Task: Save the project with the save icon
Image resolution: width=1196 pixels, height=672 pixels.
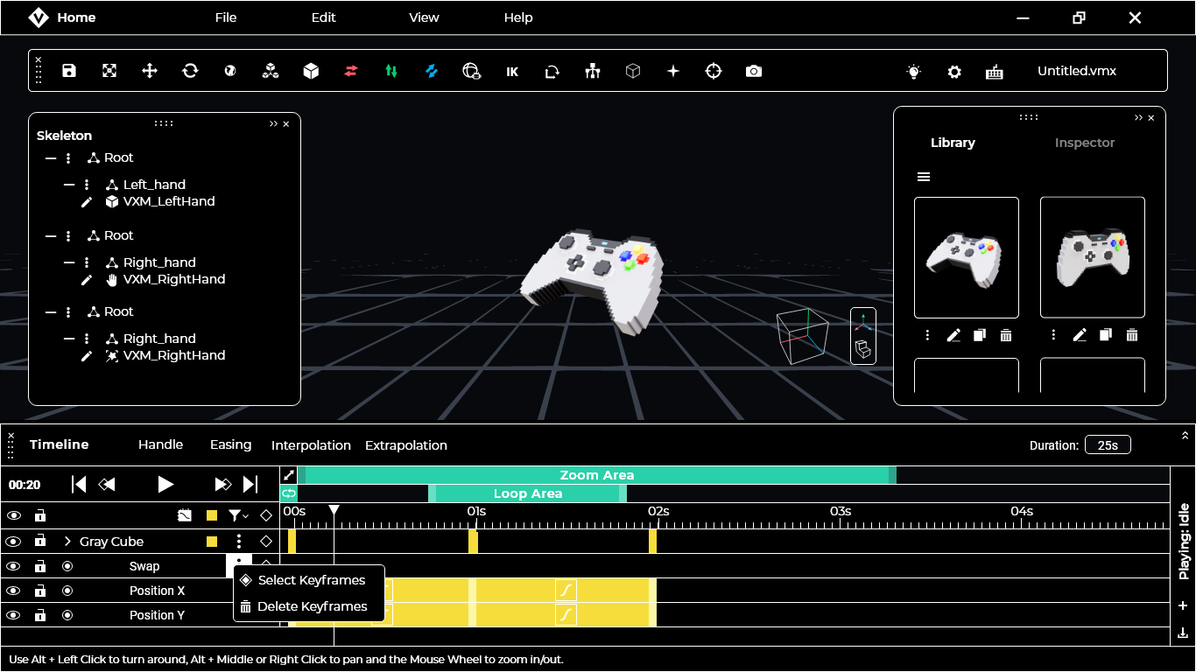Action: point(68,71)
